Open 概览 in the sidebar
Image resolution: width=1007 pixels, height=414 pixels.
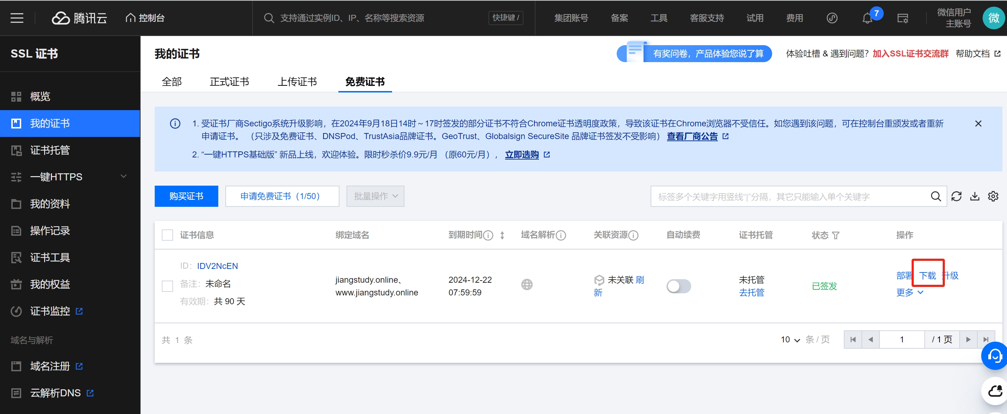tap(70, 96)
